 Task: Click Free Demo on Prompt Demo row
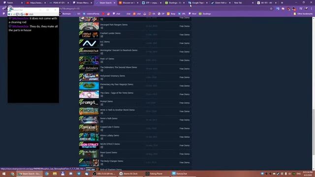coord(185,103)
